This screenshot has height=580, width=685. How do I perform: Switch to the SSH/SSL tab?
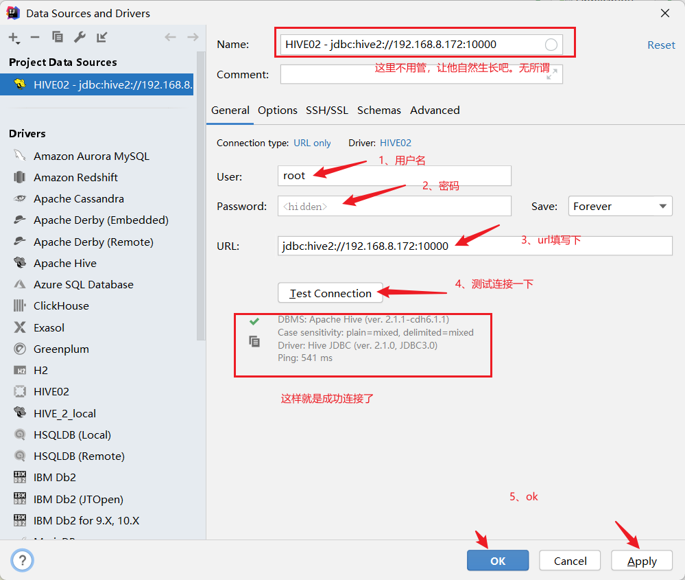[326, 110]
